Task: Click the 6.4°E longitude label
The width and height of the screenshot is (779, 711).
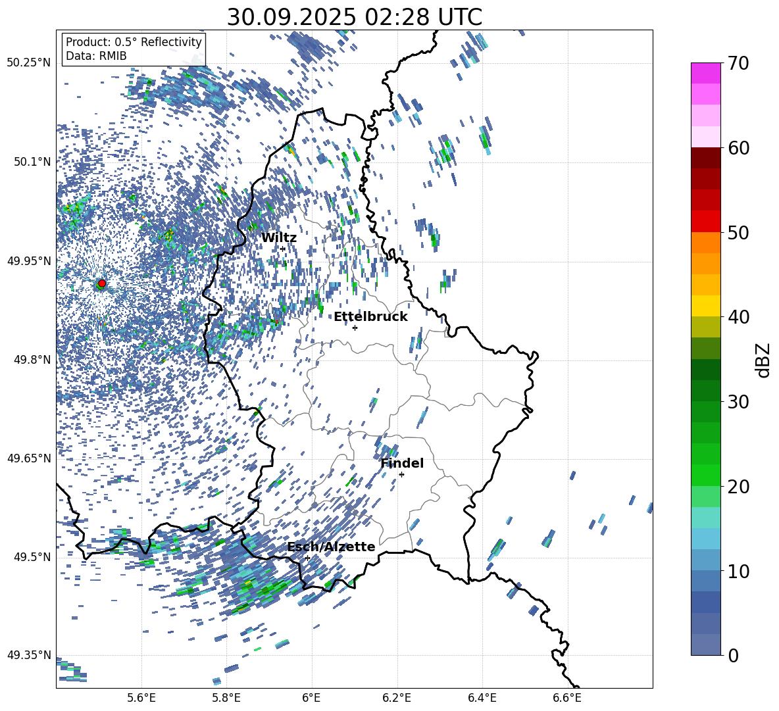Action: pyautogui.click(x=482, y=698)
